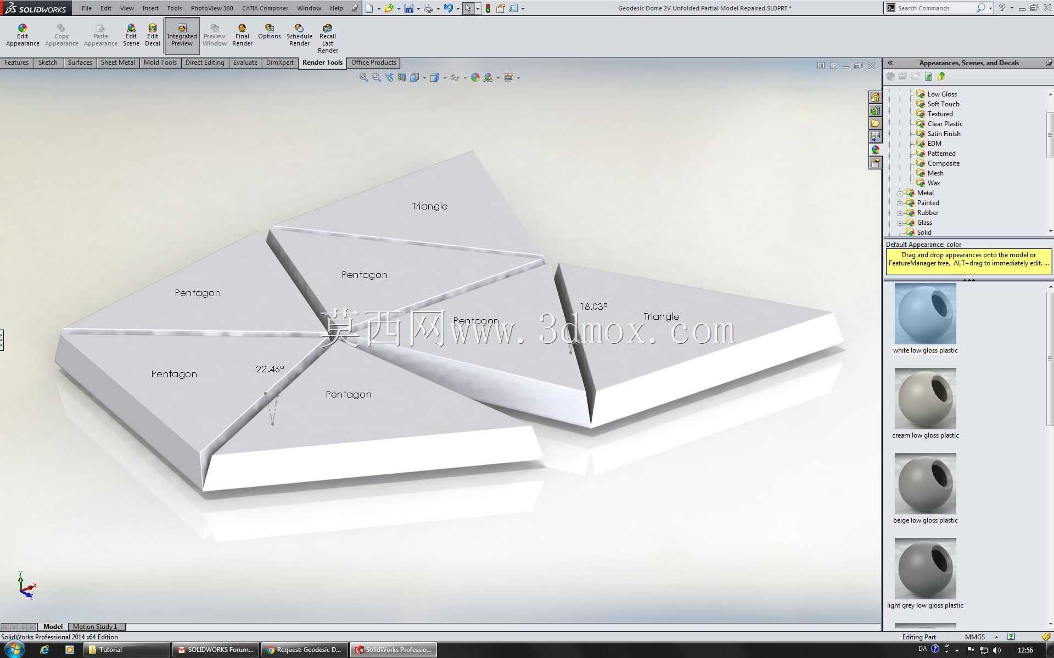Click the Rebuild traffic light icon
Viewport: 1054px width, 658px height.
click(487, 8)
